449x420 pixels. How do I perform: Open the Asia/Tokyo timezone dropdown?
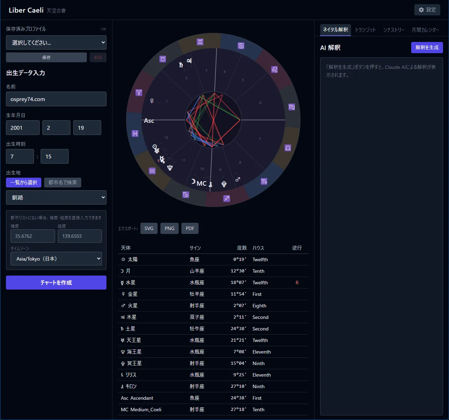[56, 259]
